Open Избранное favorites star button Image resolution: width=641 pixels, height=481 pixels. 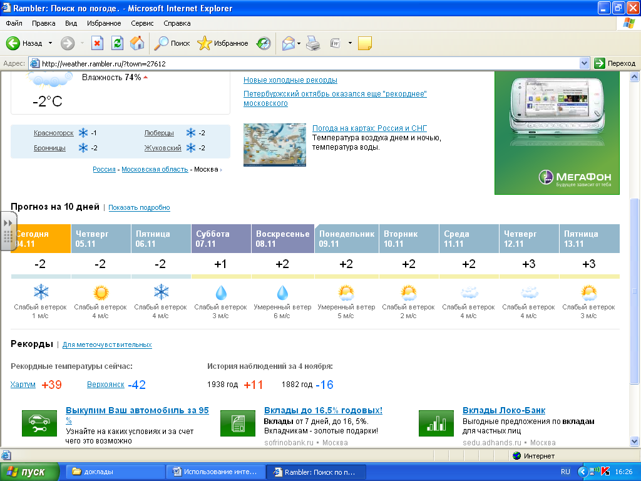pos(222,43)
